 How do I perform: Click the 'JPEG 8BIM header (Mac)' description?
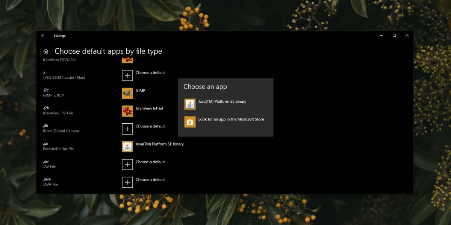[64, 78]
